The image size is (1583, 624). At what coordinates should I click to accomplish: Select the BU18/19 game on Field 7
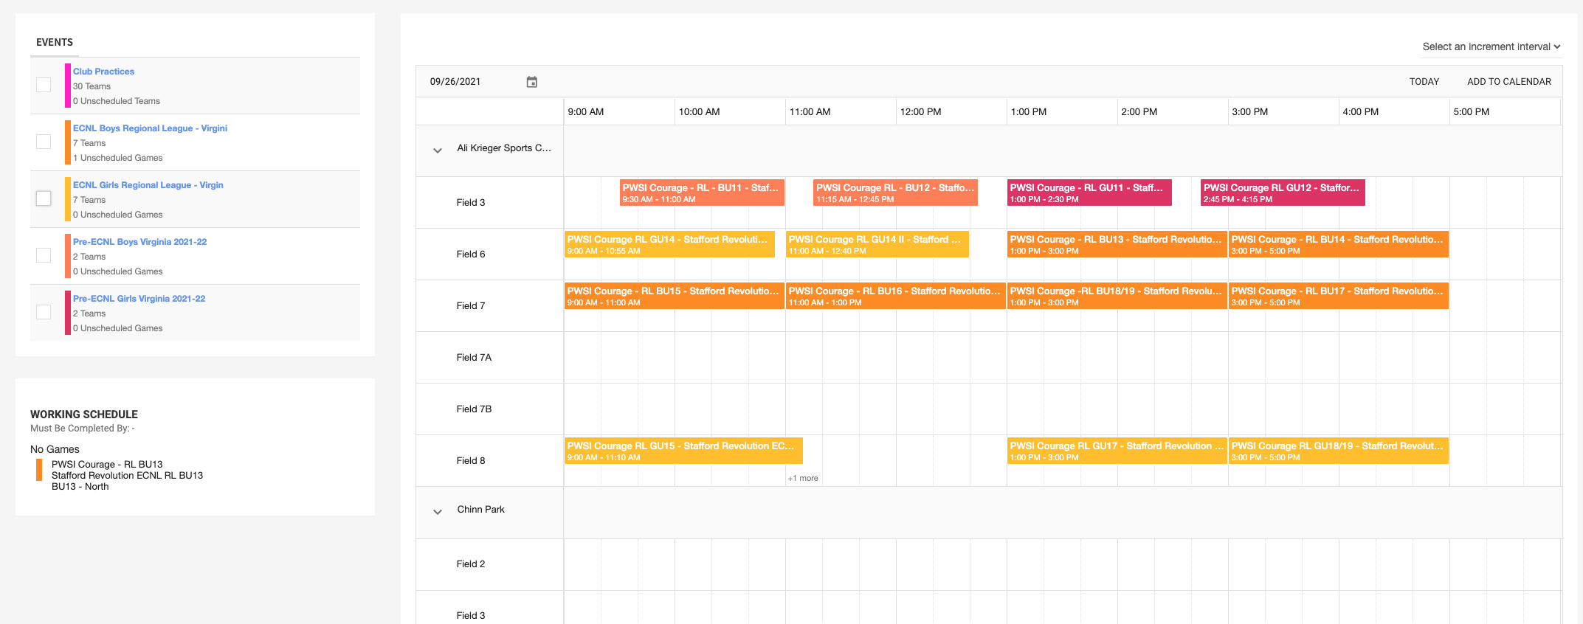point(1117,296)
